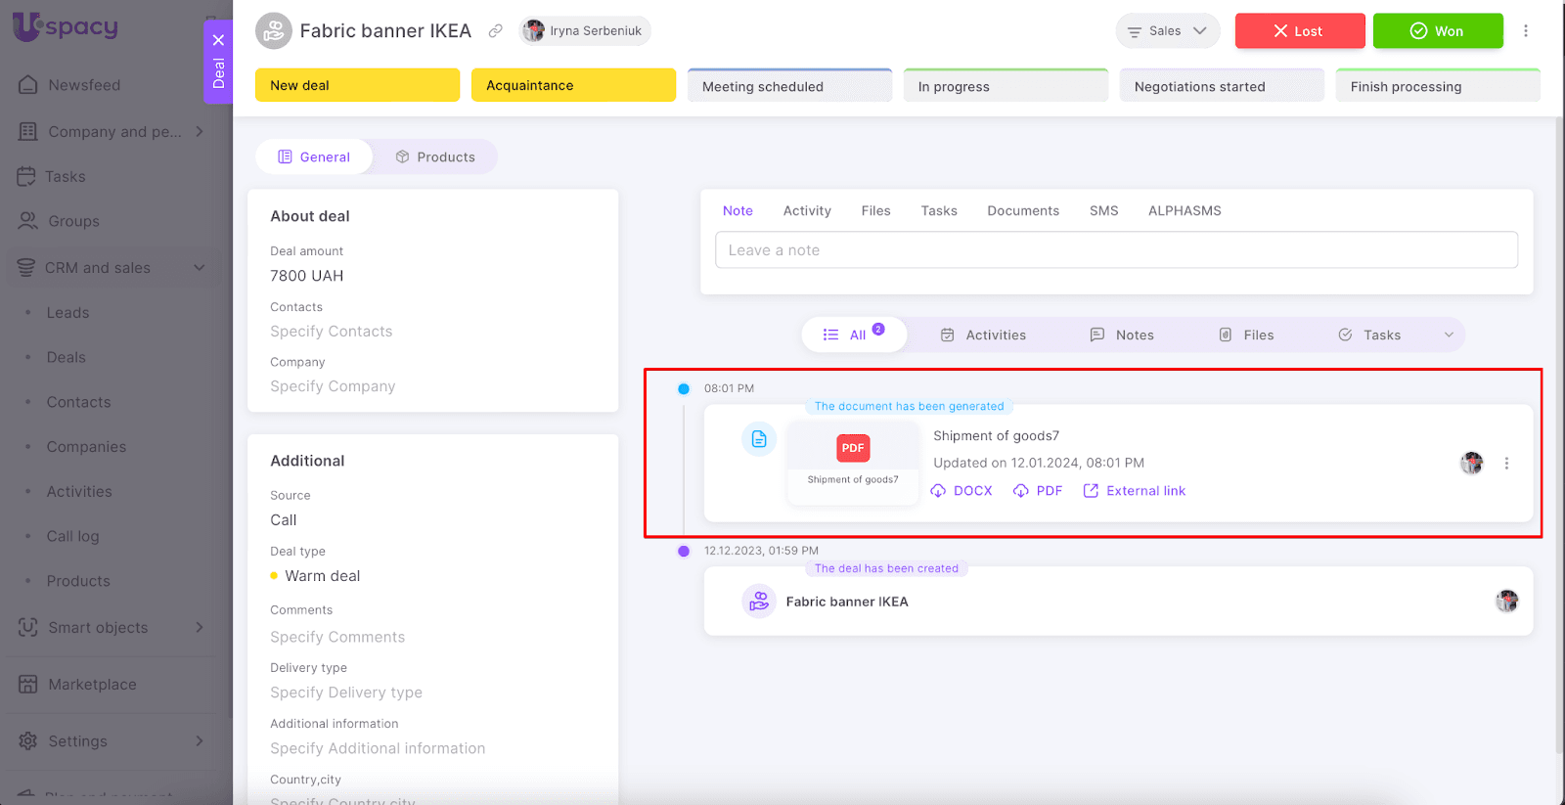Open the three-dot menu in top right header

pyautogui.click(x=1525, y=31)
